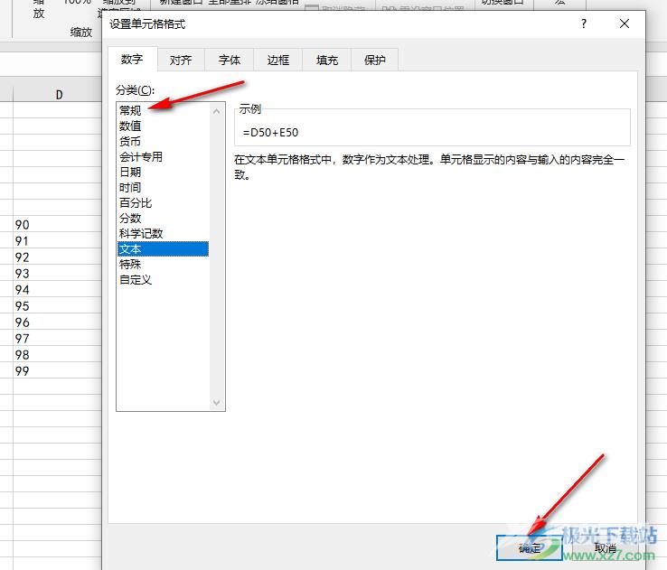
Task: Click the category list scroll-up arrow
Action: (217, 110)
